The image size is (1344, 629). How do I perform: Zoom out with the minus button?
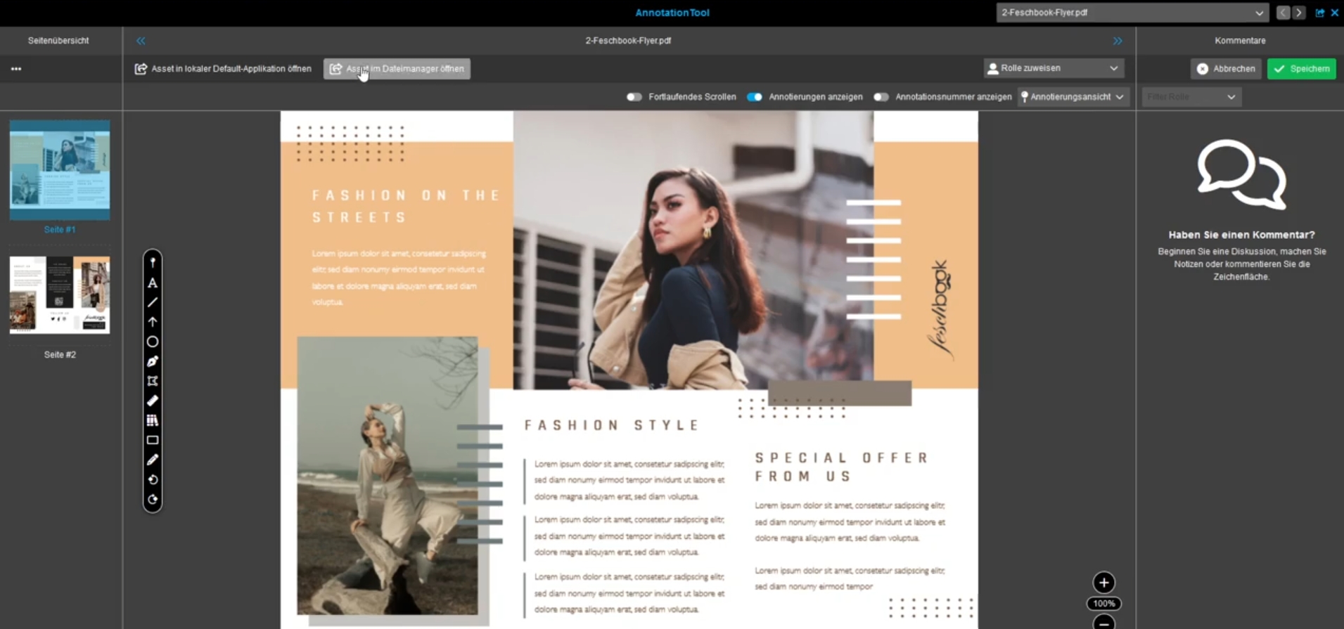tap(1103, 622)
